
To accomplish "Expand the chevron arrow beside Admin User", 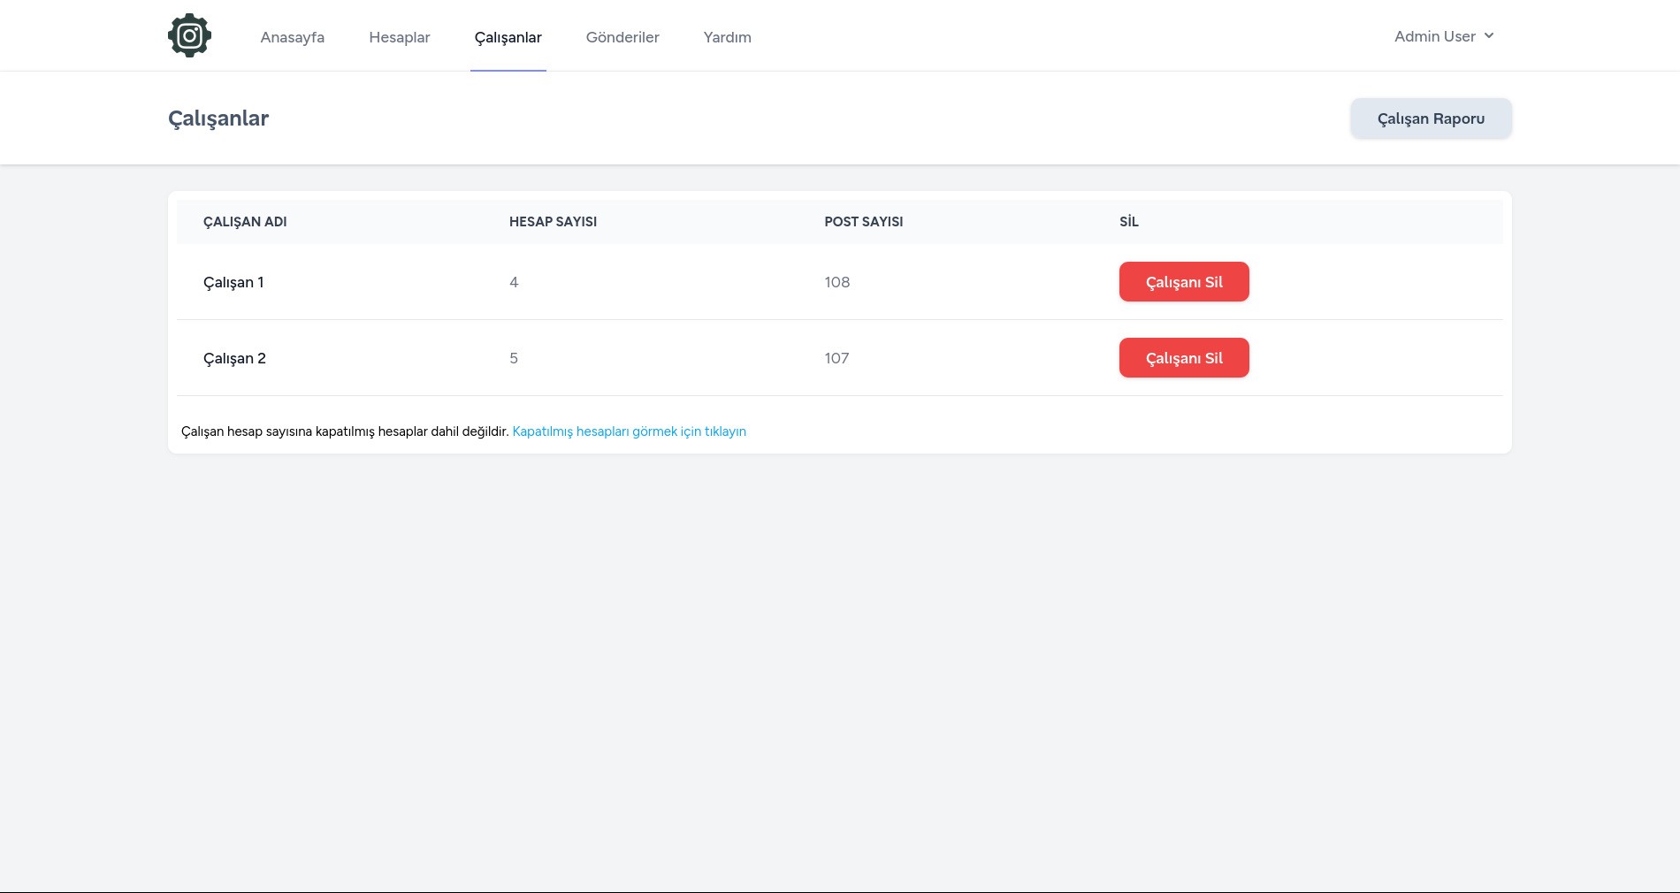I will click(1489, 36).
